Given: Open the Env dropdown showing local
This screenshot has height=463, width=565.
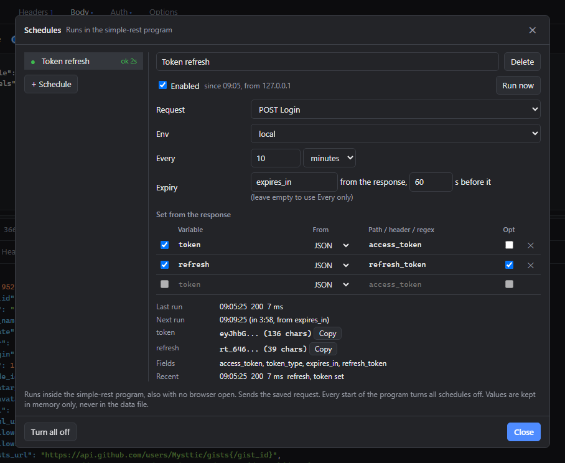Looking at the screenshot, I should pos(395,134).
